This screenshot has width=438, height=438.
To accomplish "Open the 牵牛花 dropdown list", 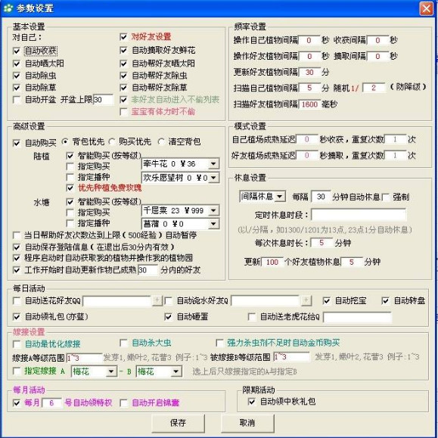I will click(x=213, y=164).
